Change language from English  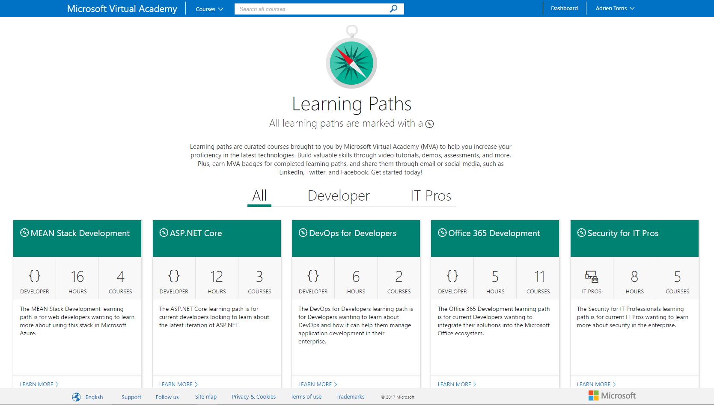(x=94, y=397)
